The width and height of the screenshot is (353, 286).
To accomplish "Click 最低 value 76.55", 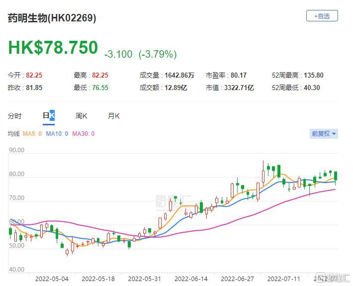I will (100, 88).
